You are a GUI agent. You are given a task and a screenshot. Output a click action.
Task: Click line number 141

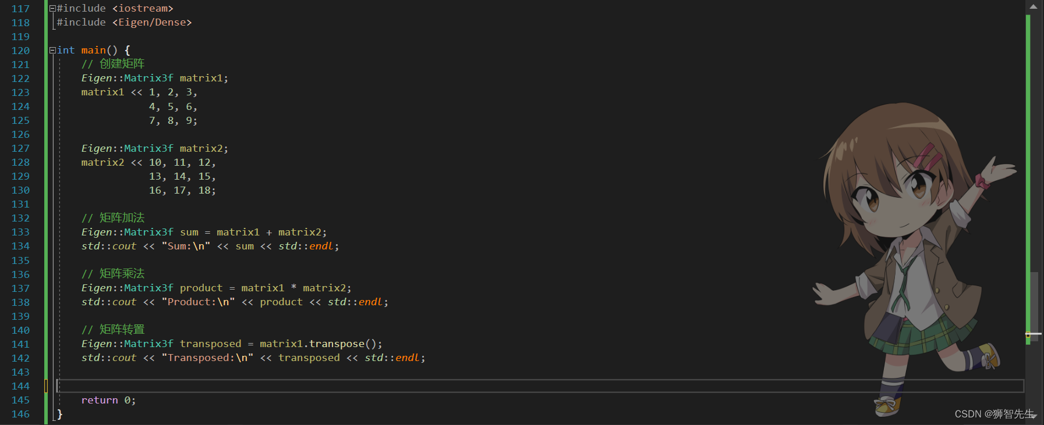20,344
